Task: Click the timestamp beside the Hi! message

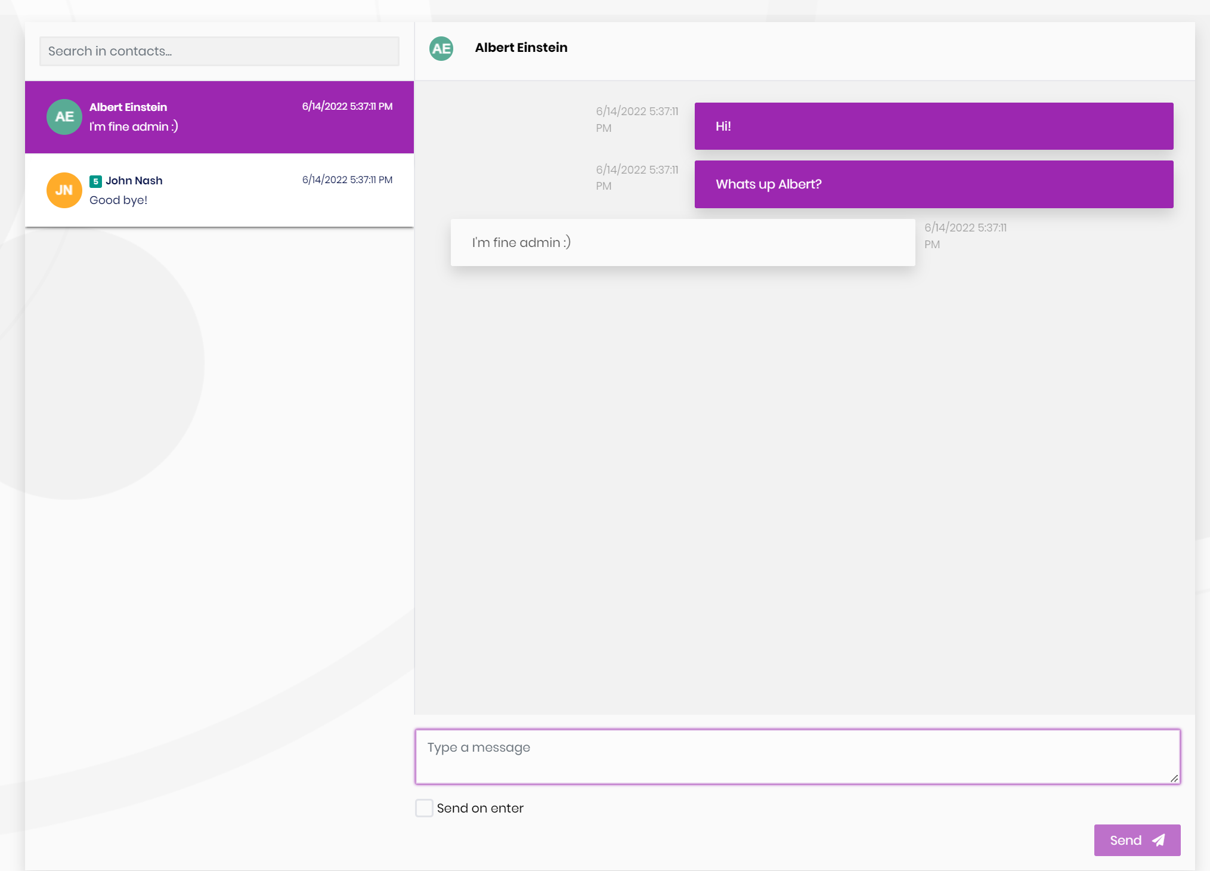Action: coord(636,119)
